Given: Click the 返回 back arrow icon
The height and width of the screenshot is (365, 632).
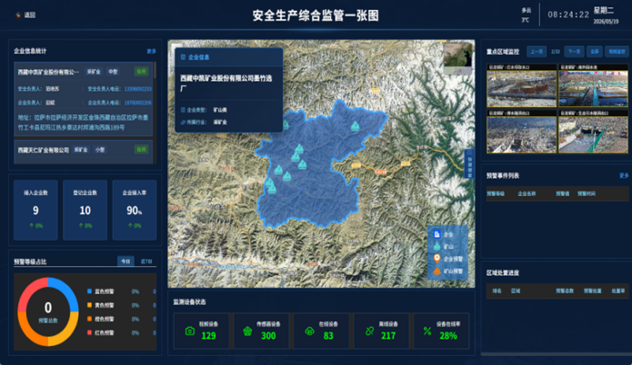Looking at the screenshot, I should pyautogui.click(x=18, y=15).
